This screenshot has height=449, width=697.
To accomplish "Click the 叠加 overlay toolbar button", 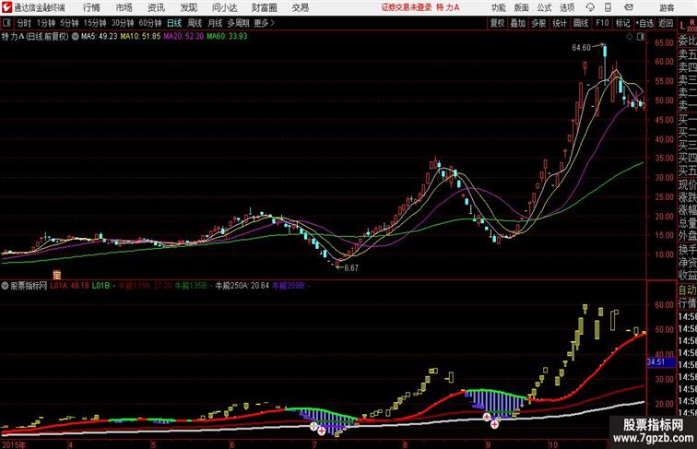I will (518, 23).
